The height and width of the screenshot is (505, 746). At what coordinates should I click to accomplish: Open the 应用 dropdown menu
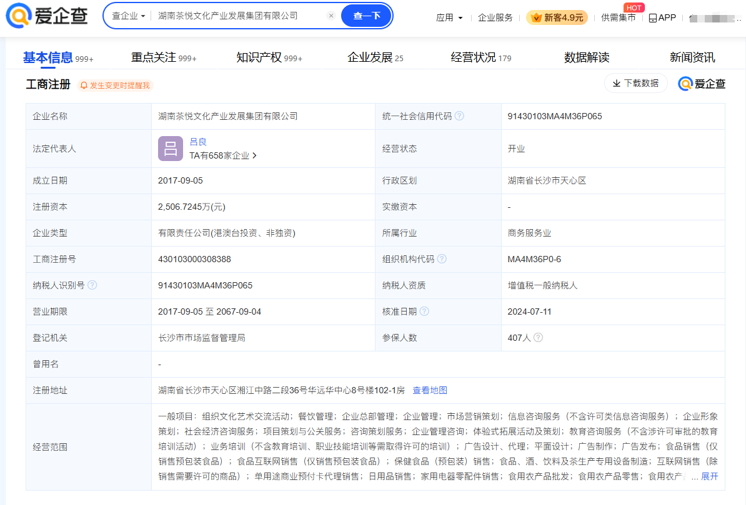point(449,17)
